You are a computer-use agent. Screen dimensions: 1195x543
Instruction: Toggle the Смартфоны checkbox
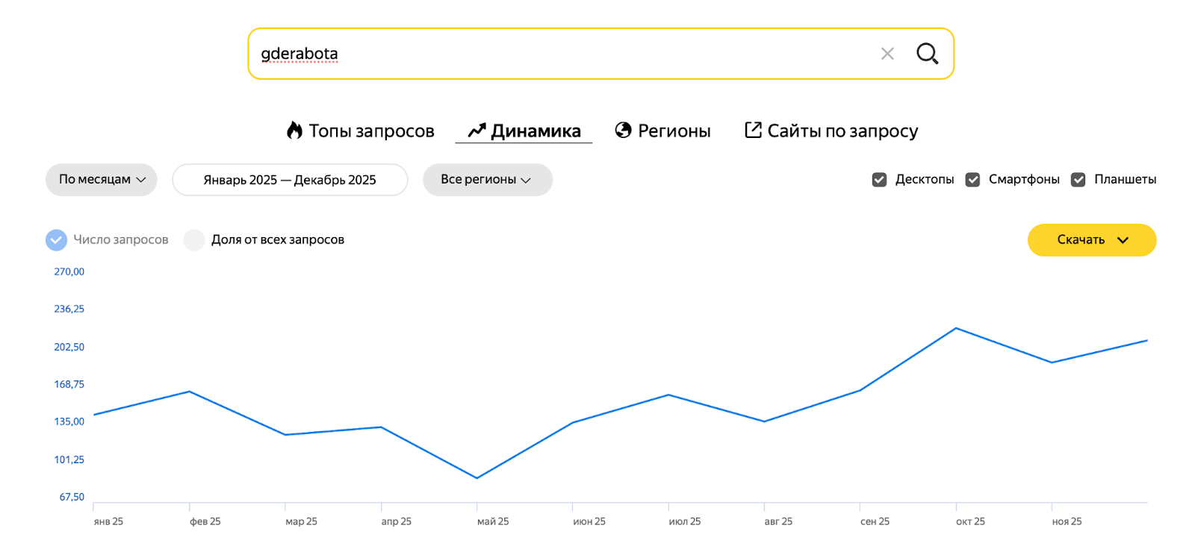[x=972, y=180]
